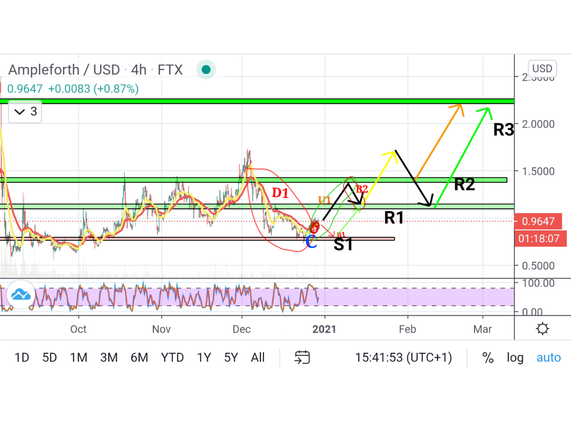Switch to 1M time range
The height and width of the screenshot is (428, 571).
(79, 358)
